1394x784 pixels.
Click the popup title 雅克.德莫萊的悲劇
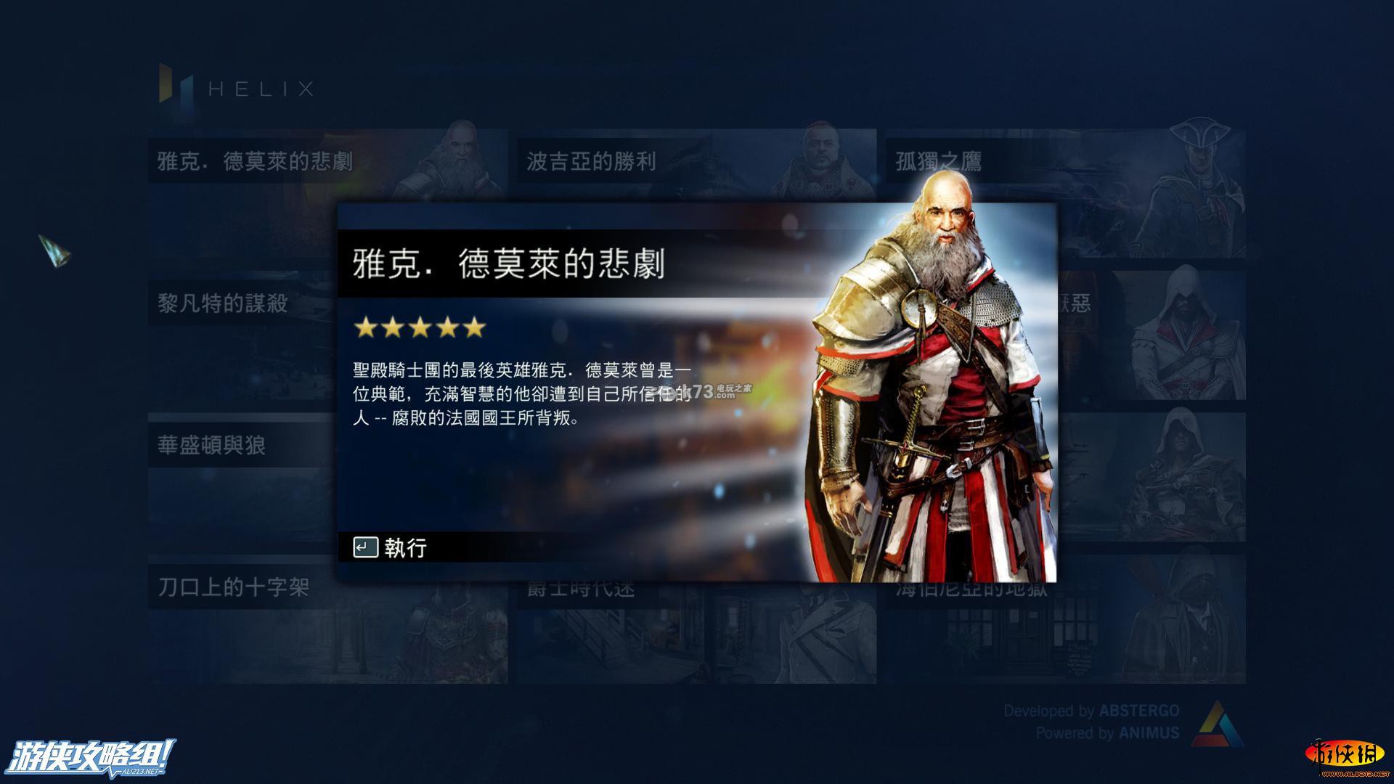(x=508, y=264)
